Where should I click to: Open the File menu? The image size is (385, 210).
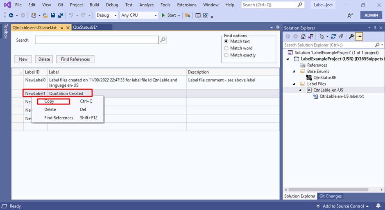(18, 5)
